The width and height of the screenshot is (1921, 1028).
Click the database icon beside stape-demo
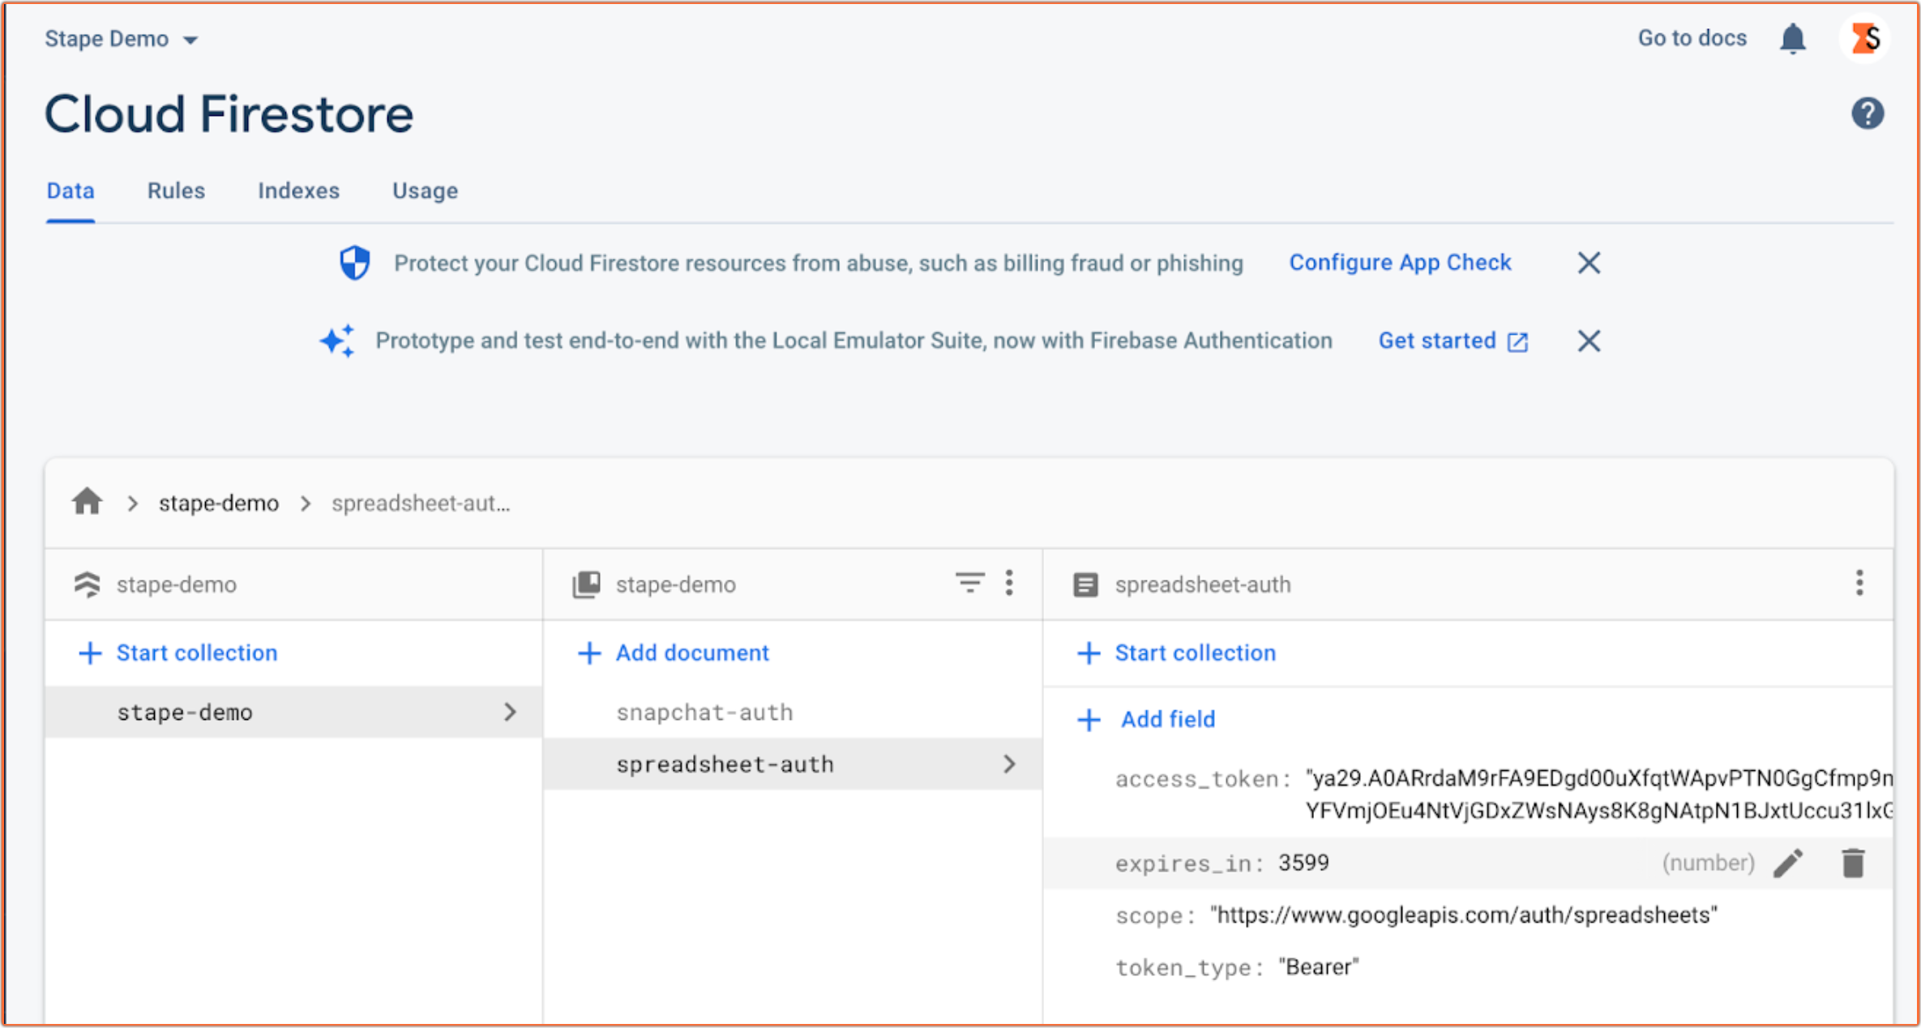(x=87, y=584)
